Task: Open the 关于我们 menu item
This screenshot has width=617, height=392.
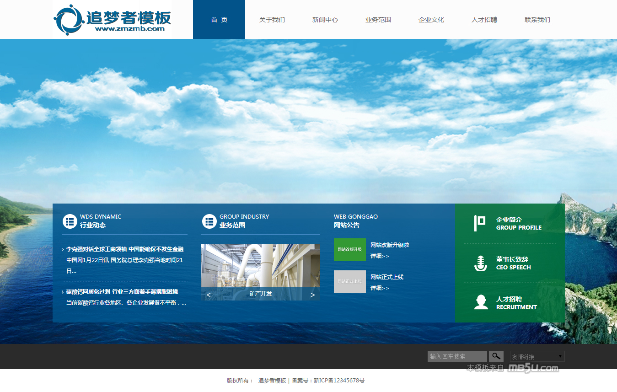Action: 272,20
